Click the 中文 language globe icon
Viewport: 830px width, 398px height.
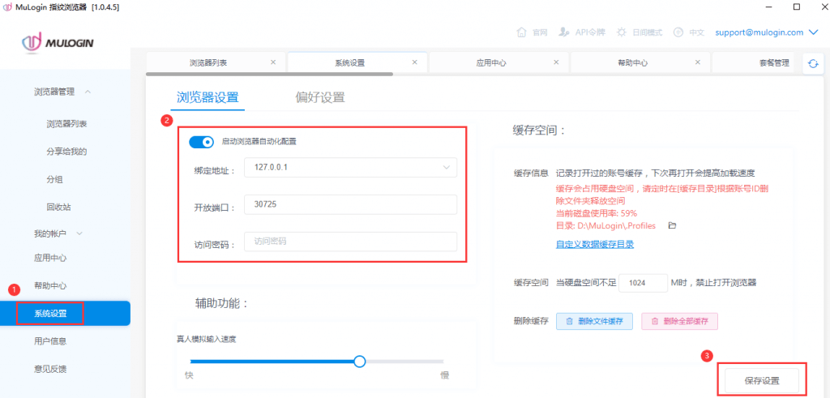click(x=678, y=32)
